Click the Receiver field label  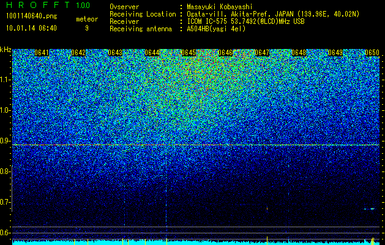click(x=124, y=21)
